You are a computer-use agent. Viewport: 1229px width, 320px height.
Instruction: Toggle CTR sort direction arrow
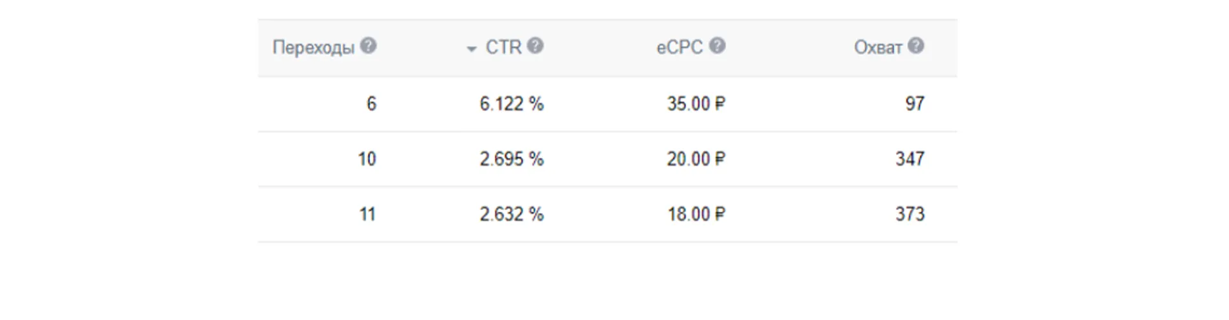click(x=472, y=49)
